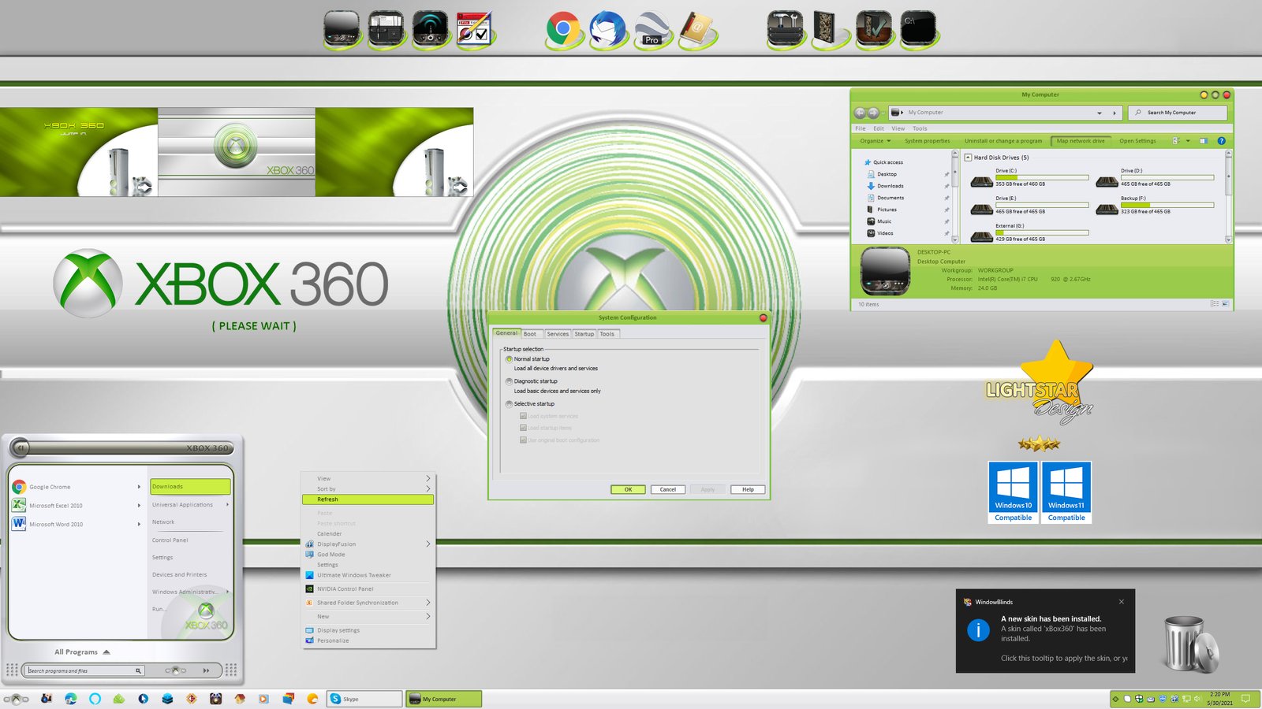1262x709 pixels.
Task: Expand Universal Applications submenu
Action: click(227, 505)
